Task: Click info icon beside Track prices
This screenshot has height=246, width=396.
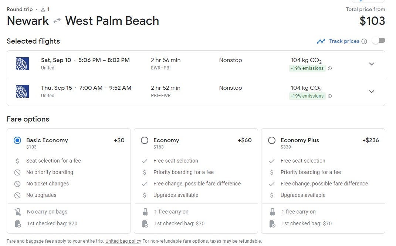Action: 364,41
